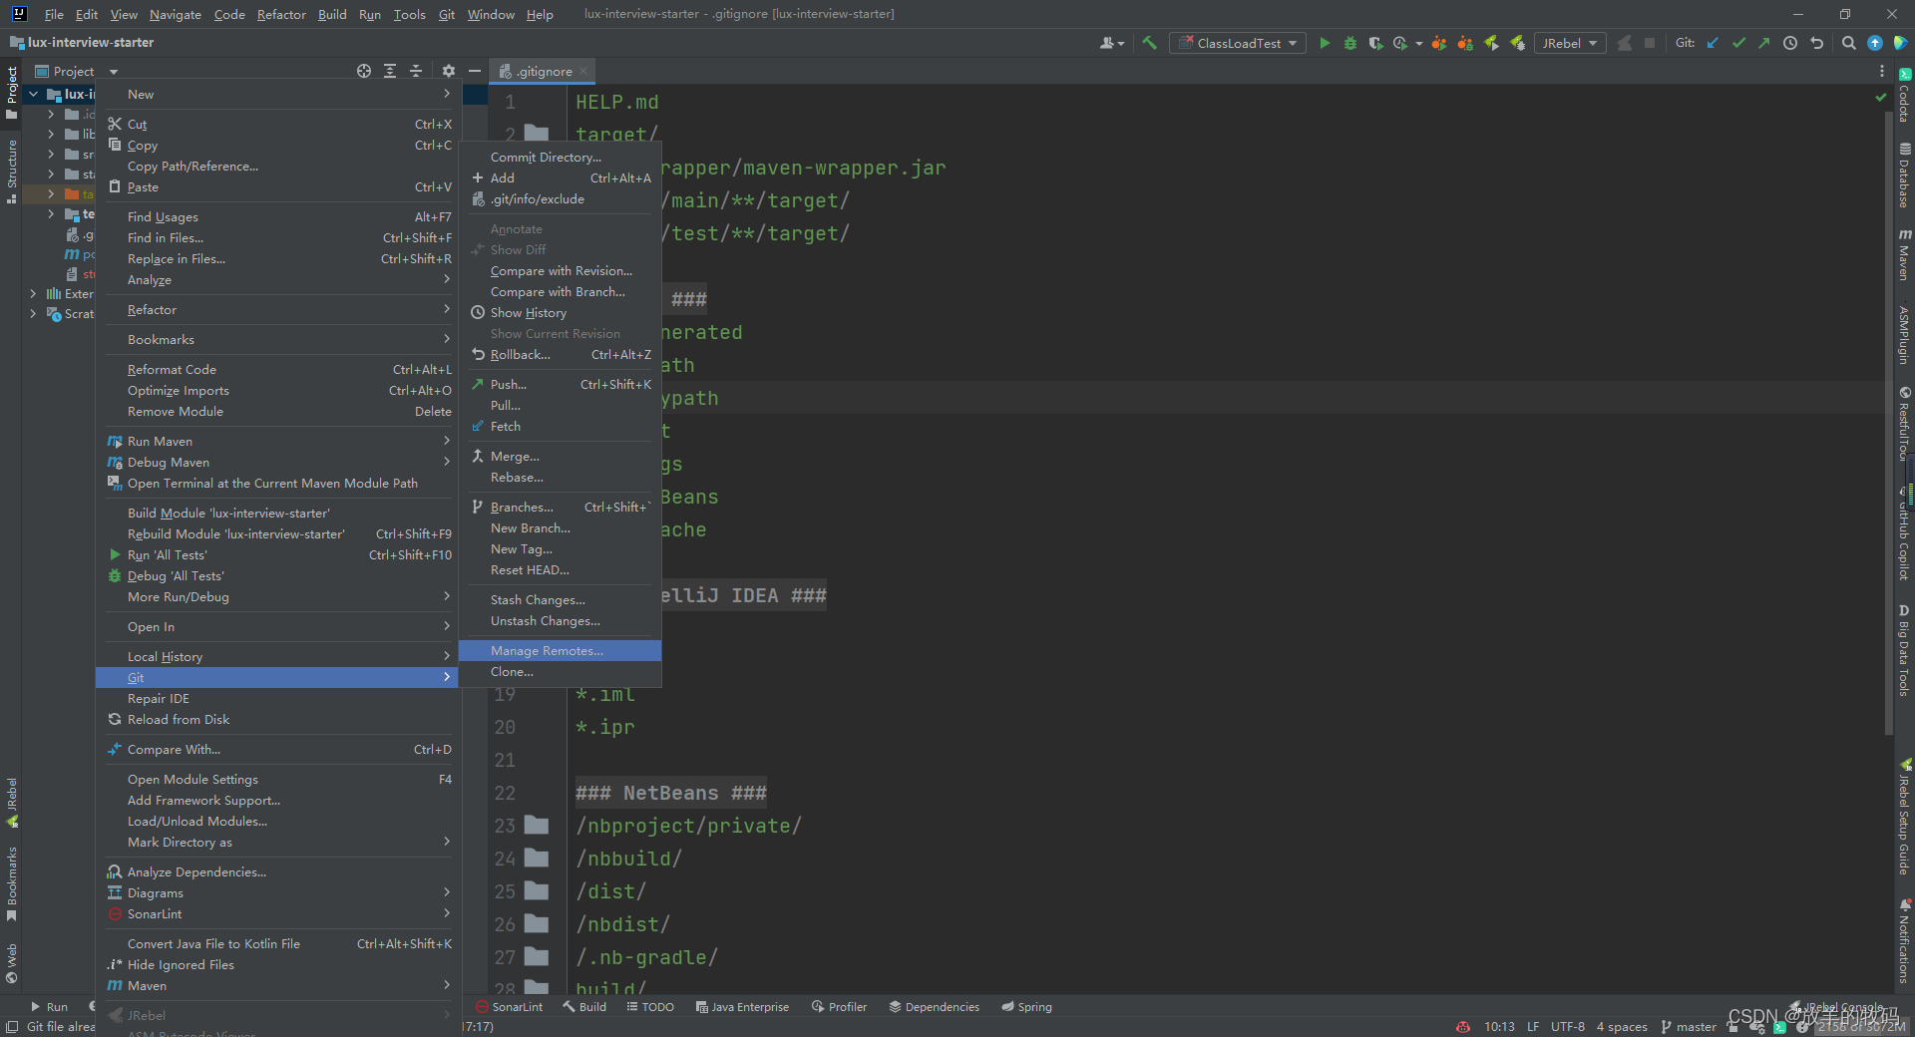Start debugging with the bug icon
Screen dimensions: 1915x1037
1349,43
